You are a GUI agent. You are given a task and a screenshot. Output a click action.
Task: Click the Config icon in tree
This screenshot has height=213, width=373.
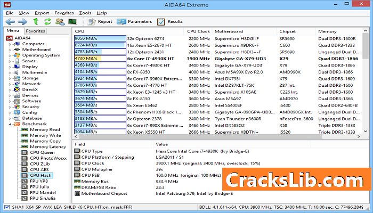(x=17, y=112)
